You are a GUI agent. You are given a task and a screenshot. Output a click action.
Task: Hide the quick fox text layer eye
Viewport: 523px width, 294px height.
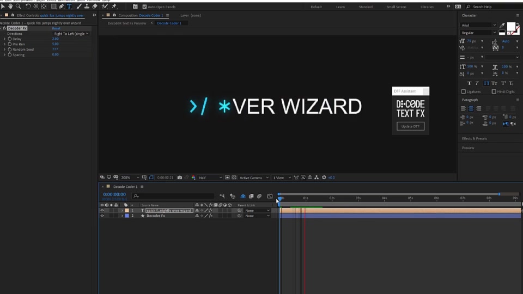pos(102,211)
